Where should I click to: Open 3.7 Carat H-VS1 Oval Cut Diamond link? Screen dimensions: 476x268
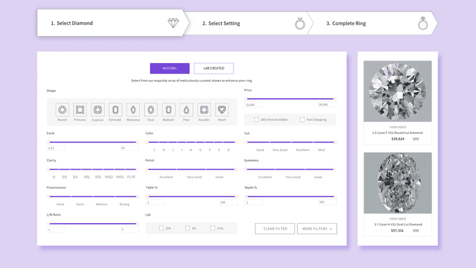click(x=398, y=224)
